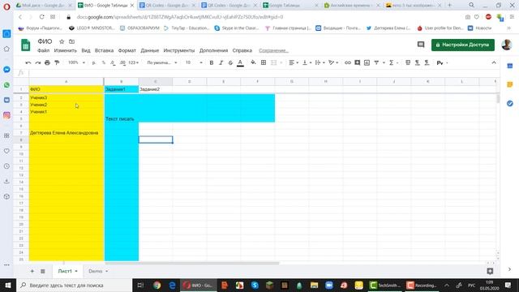Star the ФИО document
This screenshot has width=519, height=292.
click(x=62, y=41)
